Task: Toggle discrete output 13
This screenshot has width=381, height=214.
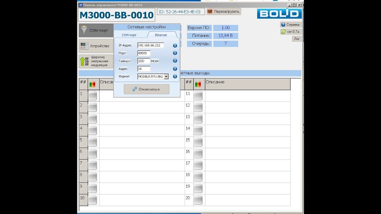Action: [198, 119]
